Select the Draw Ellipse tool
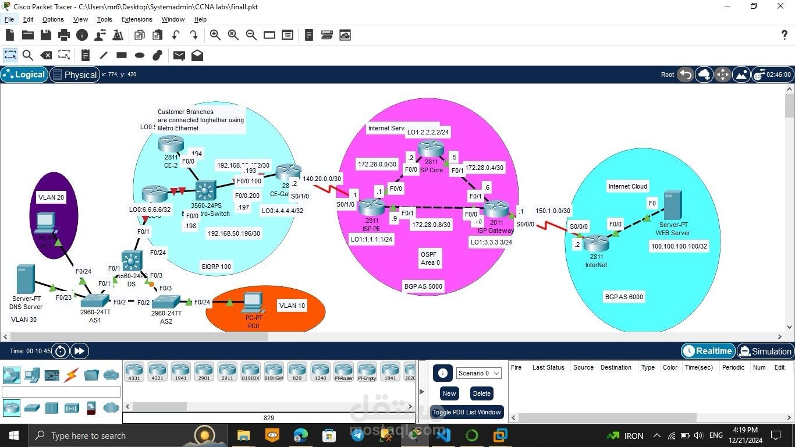Screen dimensions: 795x447 (x=140, y=55)
